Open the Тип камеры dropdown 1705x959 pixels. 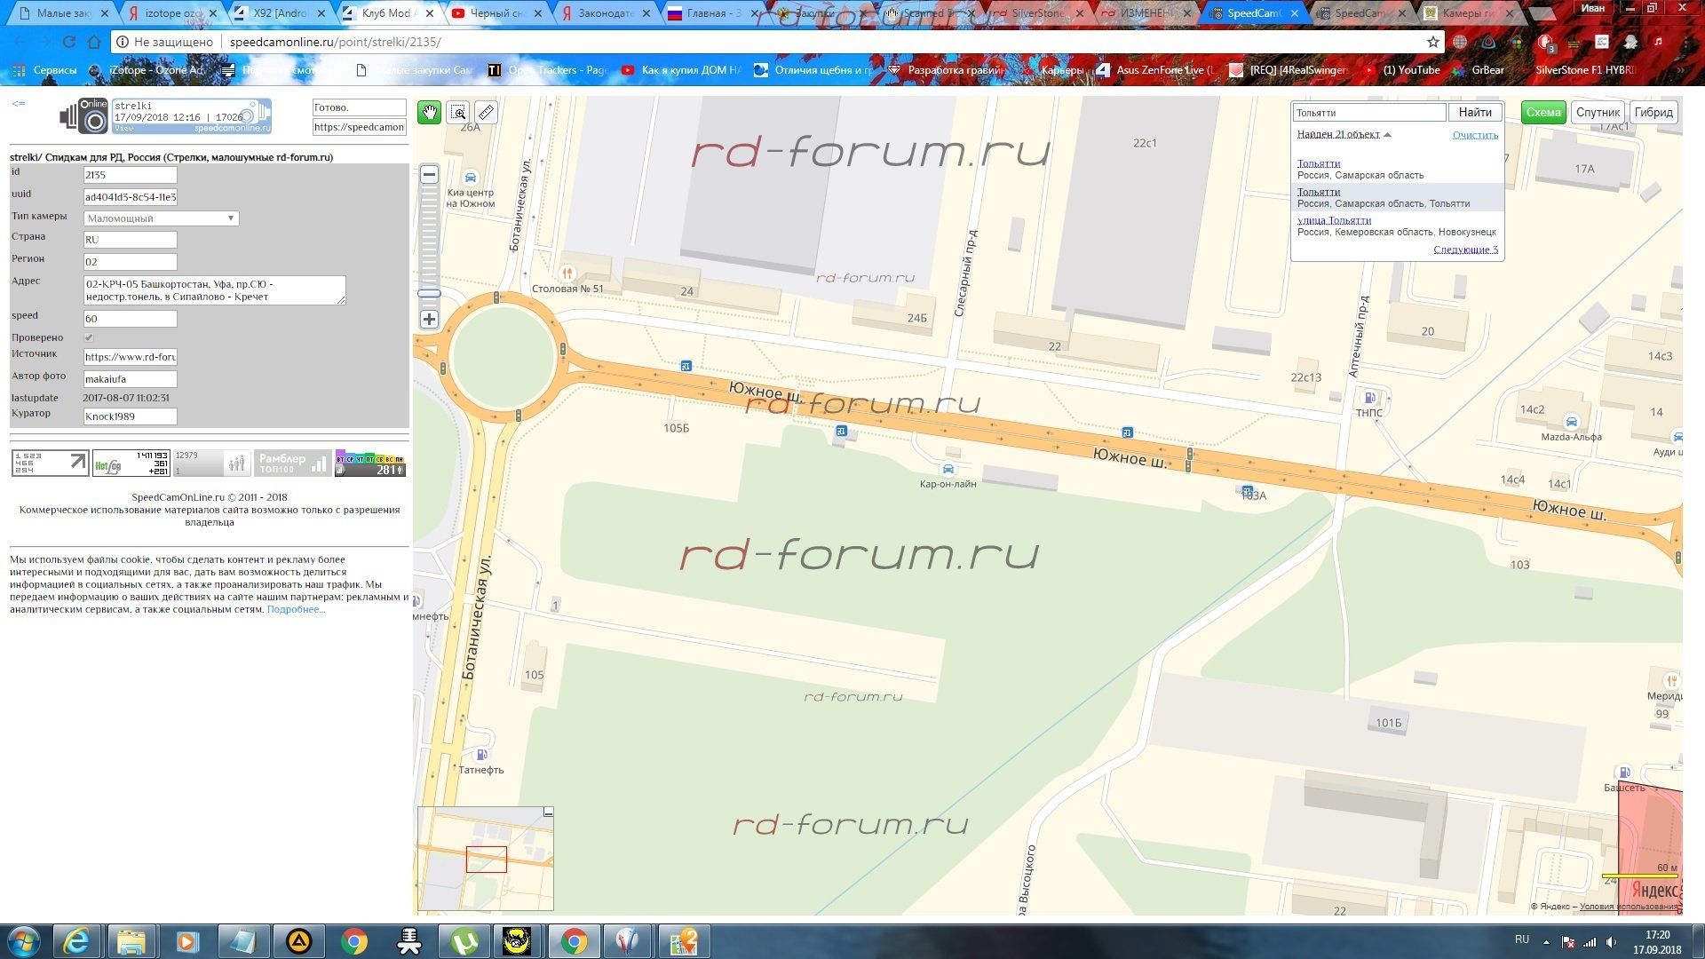point(162,218)
